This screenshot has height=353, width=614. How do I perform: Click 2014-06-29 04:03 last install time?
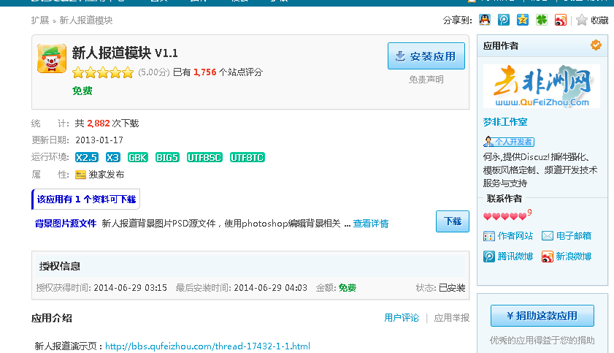click(x=270, y=288)
